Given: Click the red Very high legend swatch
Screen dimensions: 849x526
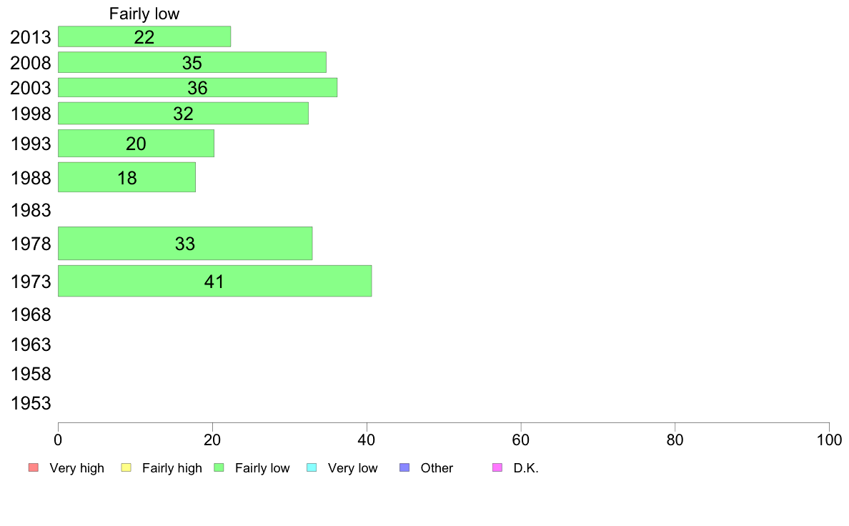Looking at the screenshot, I should tap(34, 467).
